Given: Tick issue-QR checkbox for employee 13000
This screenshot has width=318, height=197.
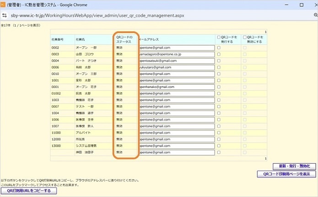Looking at the screenshot, I should 219,146.
